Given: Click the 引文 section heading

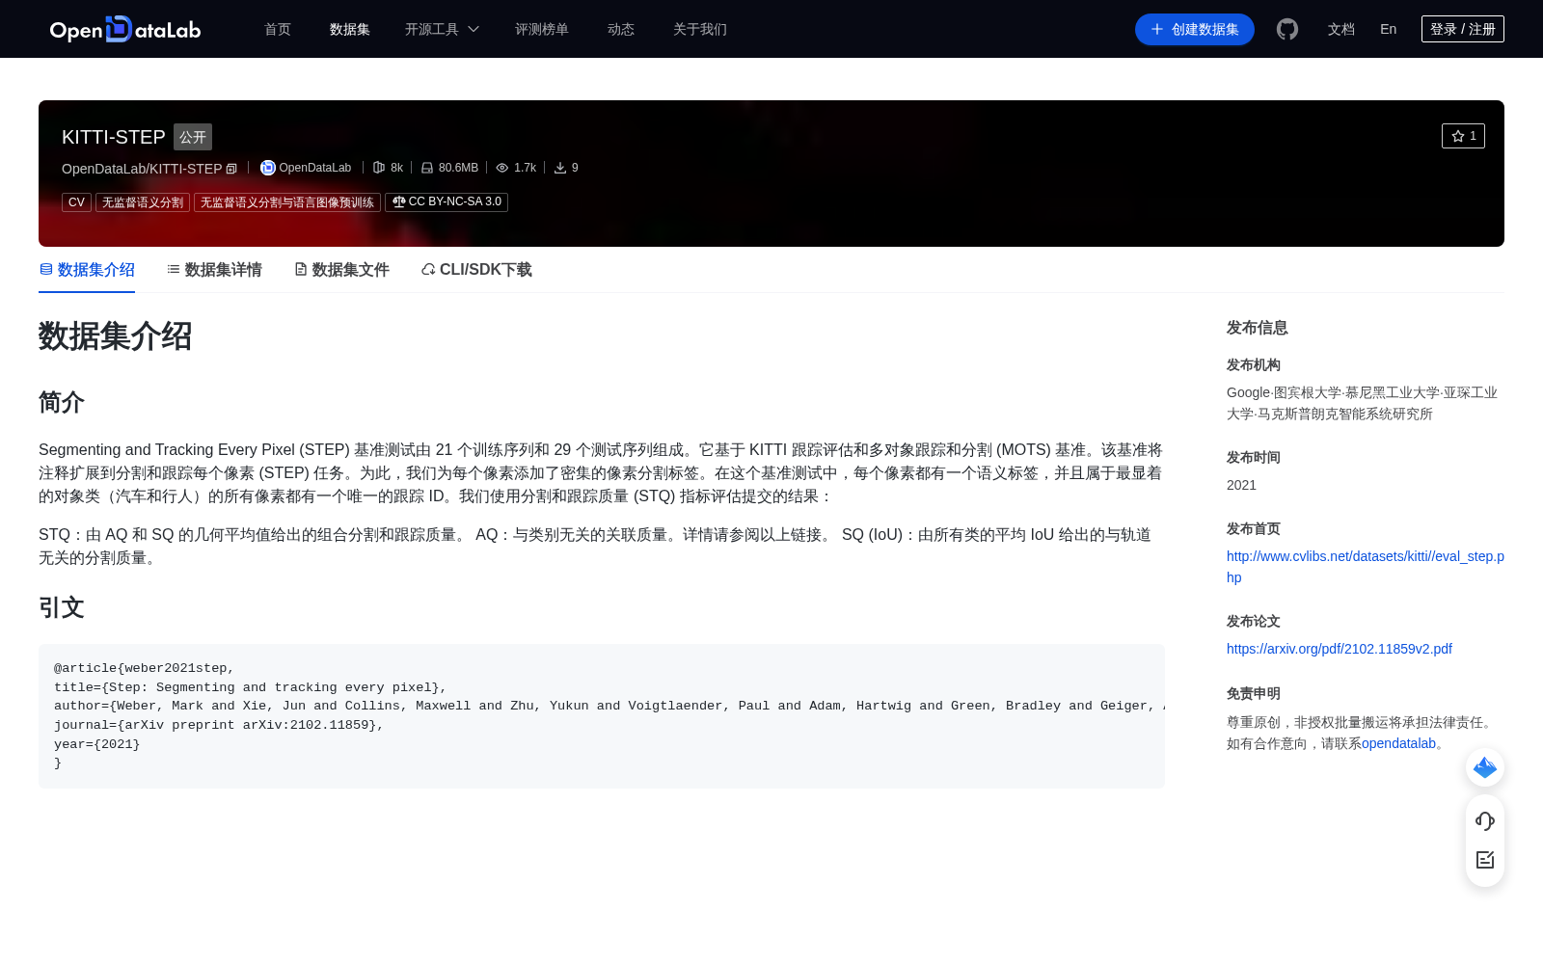Looking at the screenshot, I should pyautogui.click(x=62, y=607).
